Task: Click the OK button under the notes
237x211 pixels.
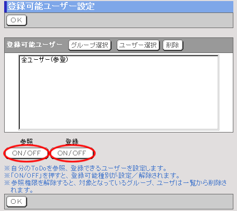Action: tap(17, 202)
